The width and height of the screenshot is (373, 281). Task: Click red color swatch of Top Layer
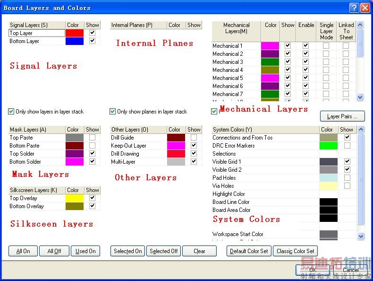coord(75,33)
